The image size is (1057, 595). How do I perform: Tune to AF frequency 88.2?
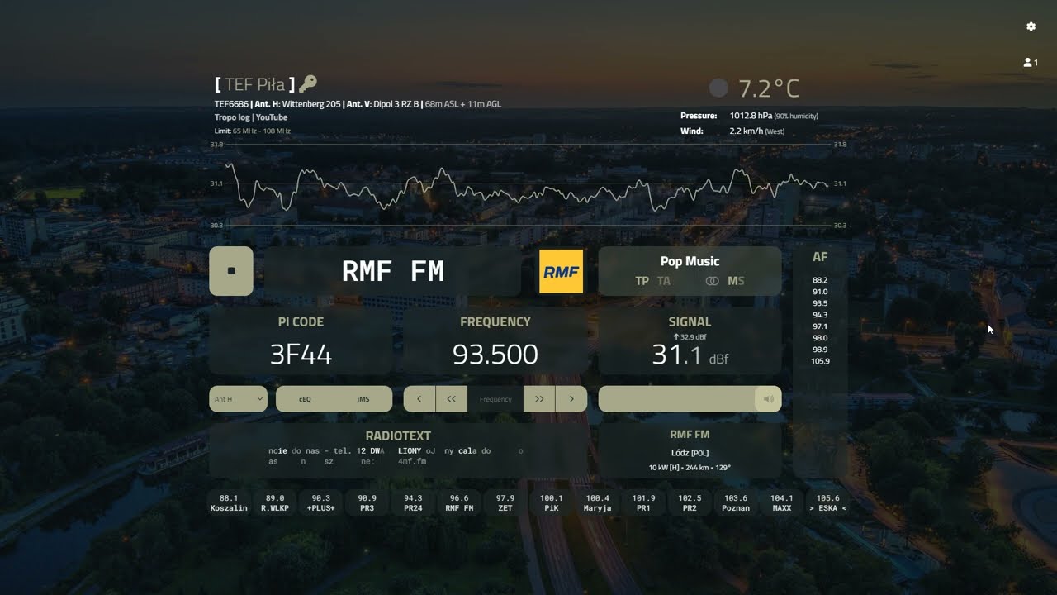(820, 280)
